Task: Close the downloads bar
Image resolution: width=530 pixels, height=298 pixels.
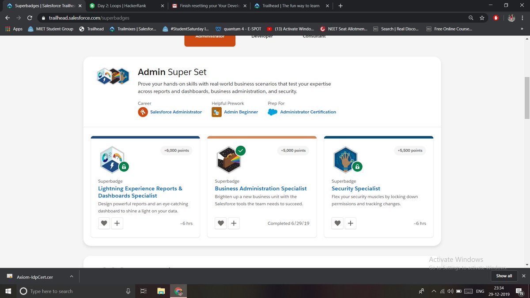Action: (x=523, y=276)
